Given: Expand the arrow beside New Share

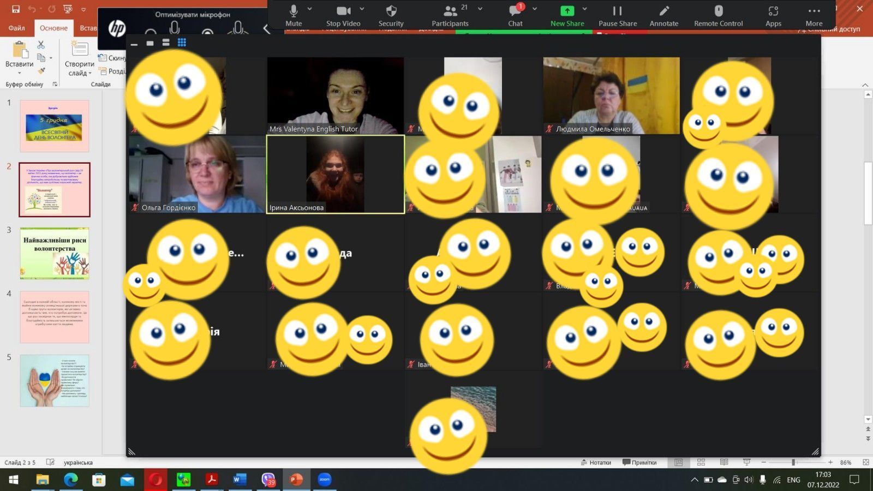Looking at the screenshot, I should click(x=584, y=9).
